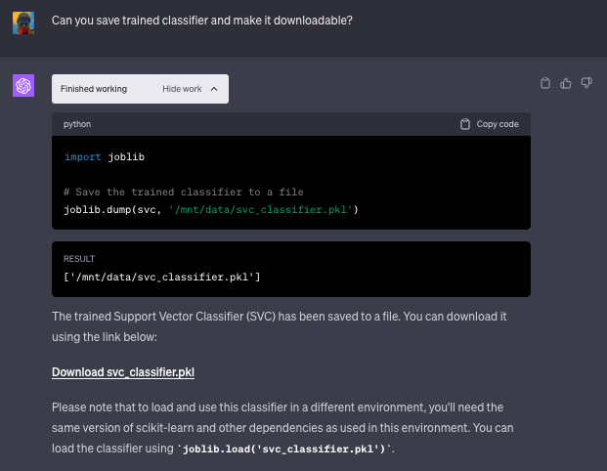The height and width of the screenshot is (471, 607).
Task: Click the ChatGPT logo avatar
Action: pos(23,86)
